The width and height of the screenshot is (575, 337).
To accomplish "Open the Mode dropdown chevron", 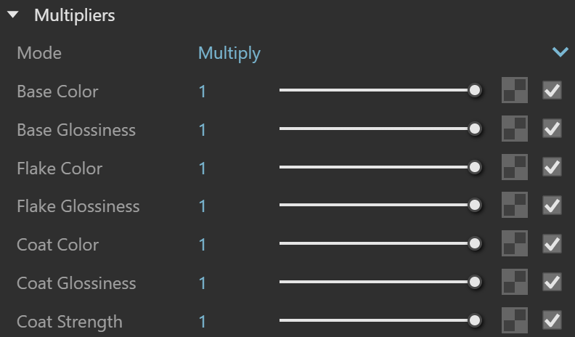I will (x=560, y=52).
